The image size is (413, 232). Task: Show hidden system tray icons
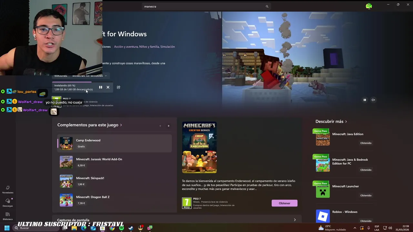pyautogui.click(x=355, y=228)
